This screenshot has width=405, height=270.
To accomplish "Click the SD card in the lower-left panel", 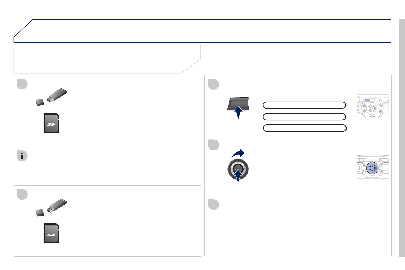I will (x=51, y=233).
